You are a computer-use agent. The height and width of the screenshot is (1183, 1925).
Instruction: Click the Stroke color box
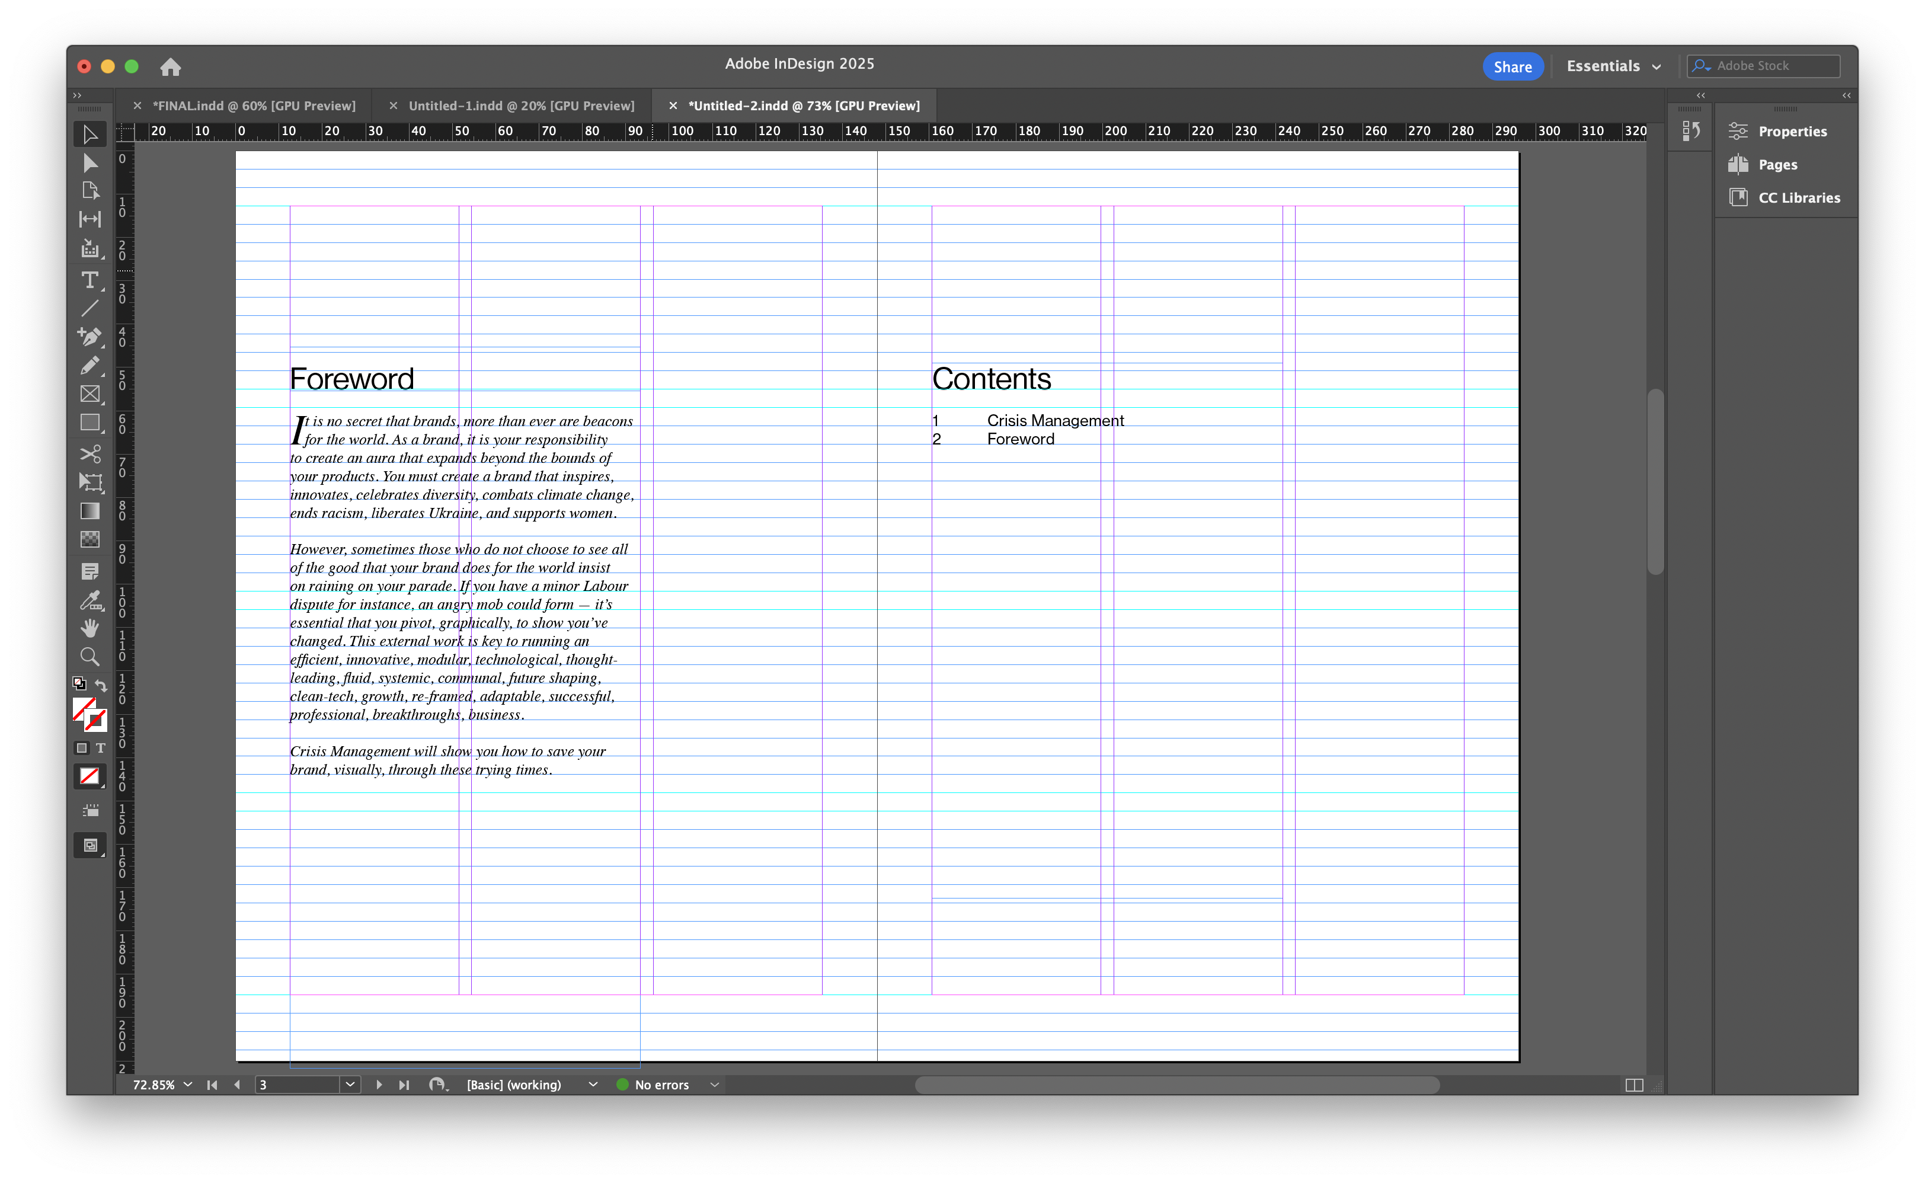96,720
